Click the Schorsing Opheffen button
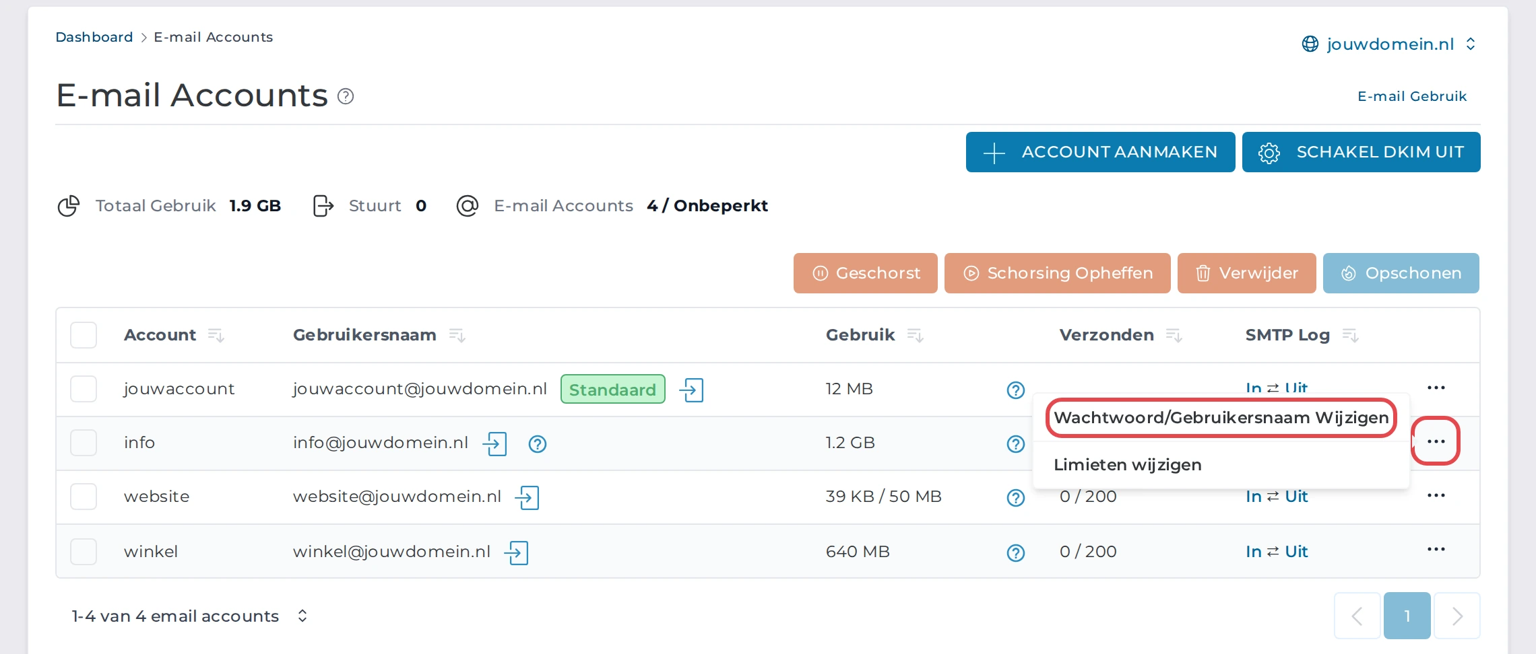Screen dimensions: 1536x654 pos(1058,273)
